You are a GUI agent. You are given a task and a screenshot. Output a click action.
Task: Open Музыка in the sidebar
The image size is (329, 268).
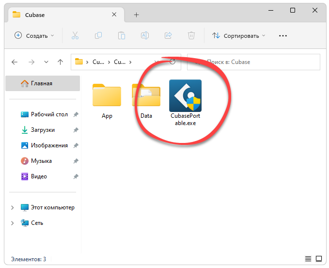coord(36,161)
